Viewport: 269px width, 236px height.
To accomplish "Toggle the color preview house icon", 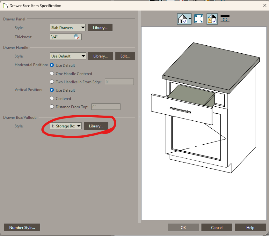I will pyautogui.click(x=212, y=19).
